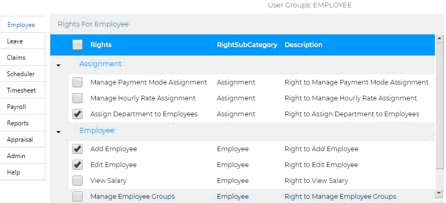
Task: Click the scrollbar down arrow
Action: point(439,193)
